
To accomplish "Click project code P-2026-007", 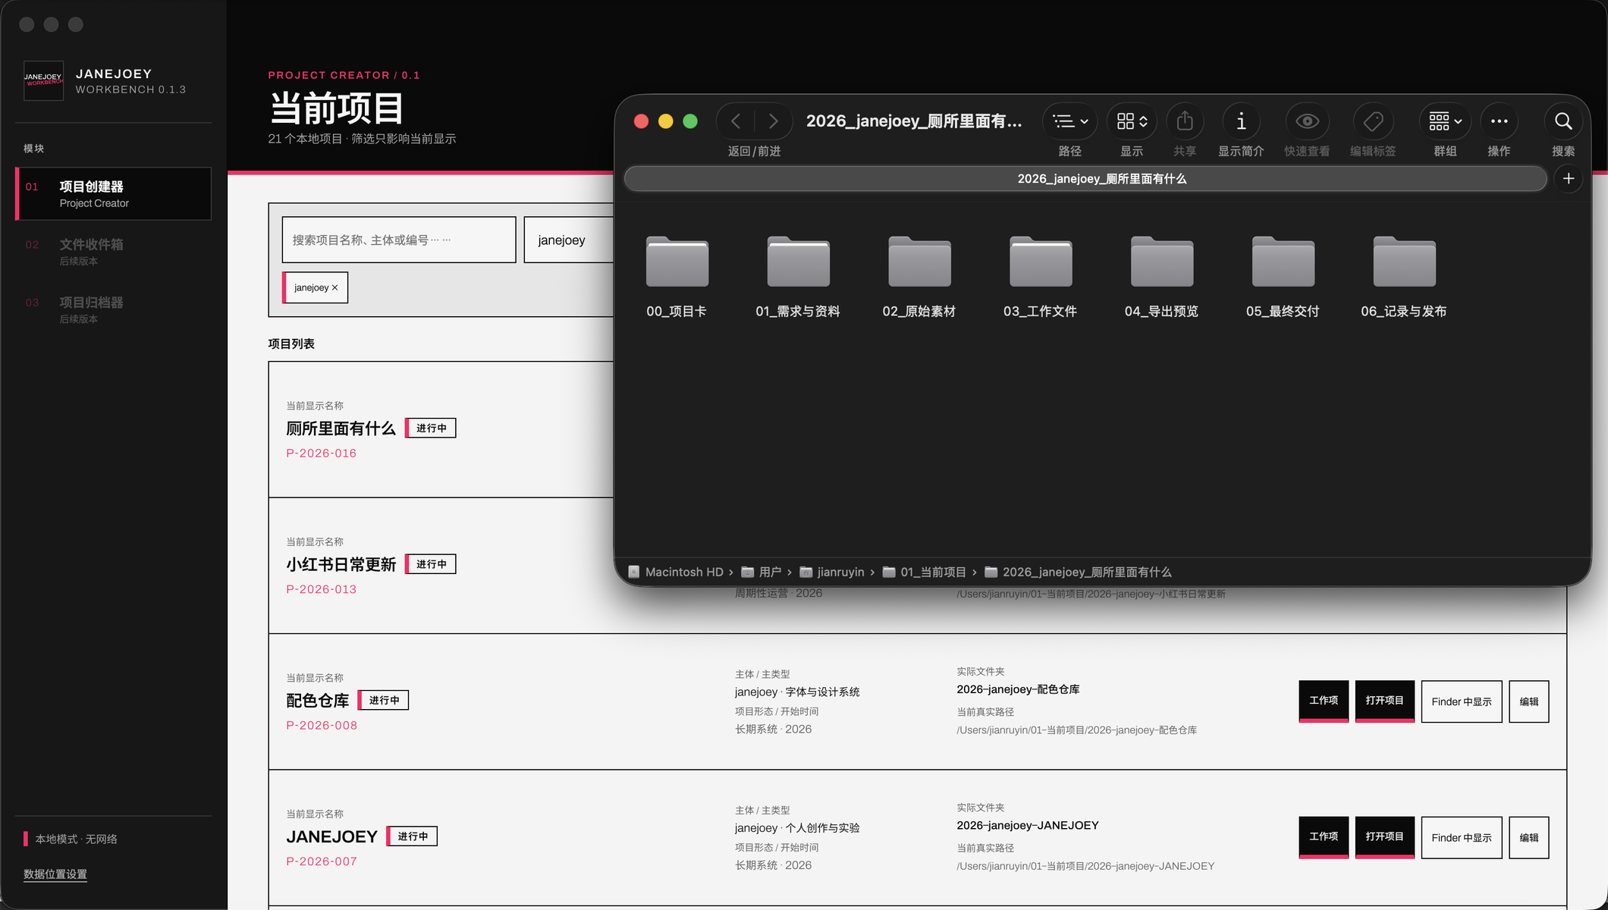I will [322, 861].
